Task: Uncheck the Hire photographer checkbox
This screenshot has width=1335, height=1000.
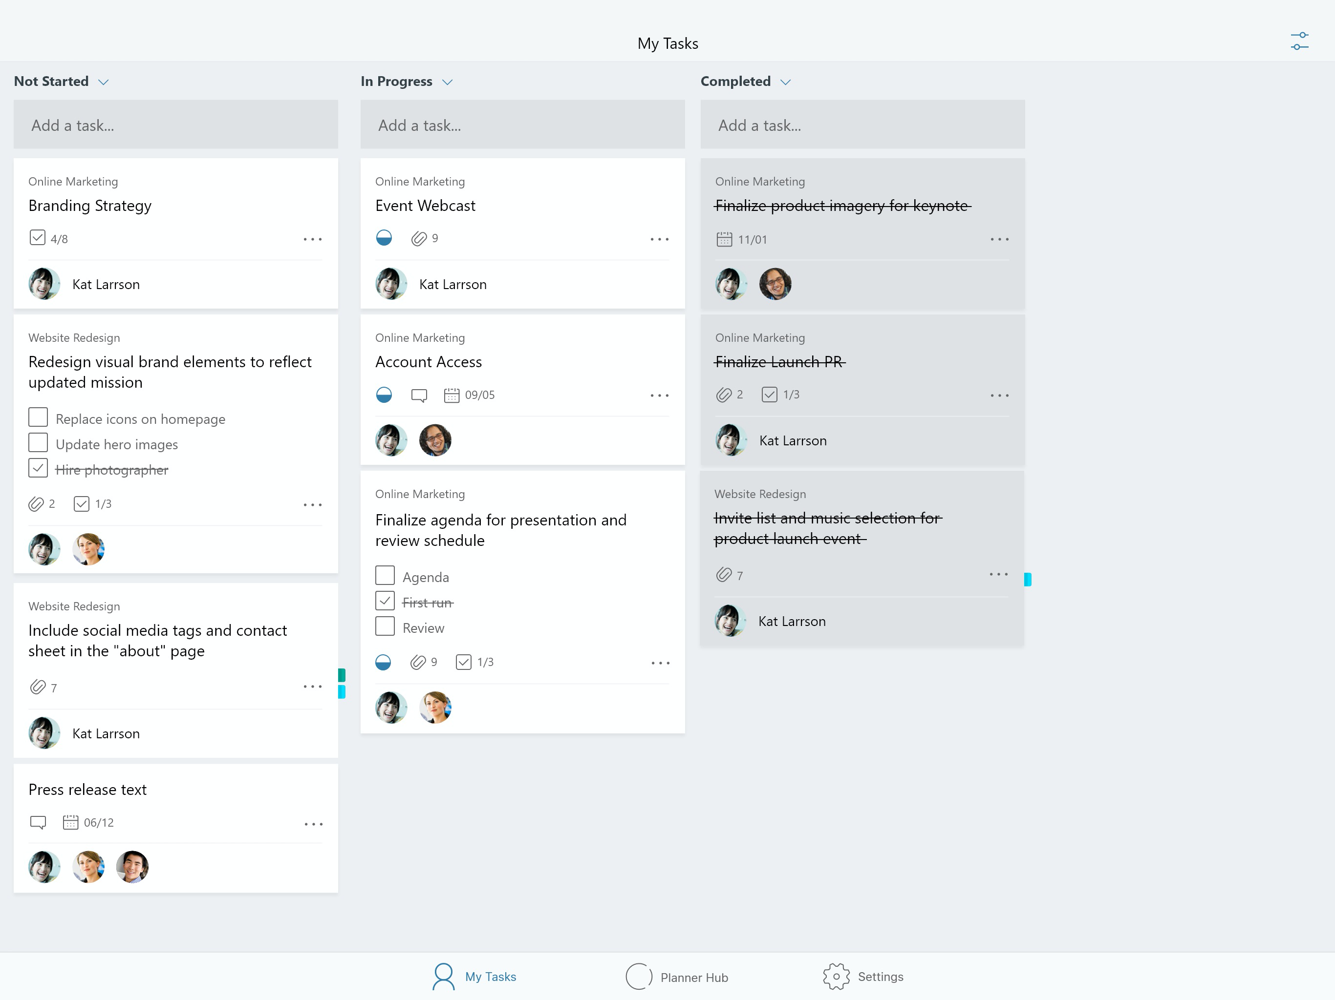Action: coord(38,468)
